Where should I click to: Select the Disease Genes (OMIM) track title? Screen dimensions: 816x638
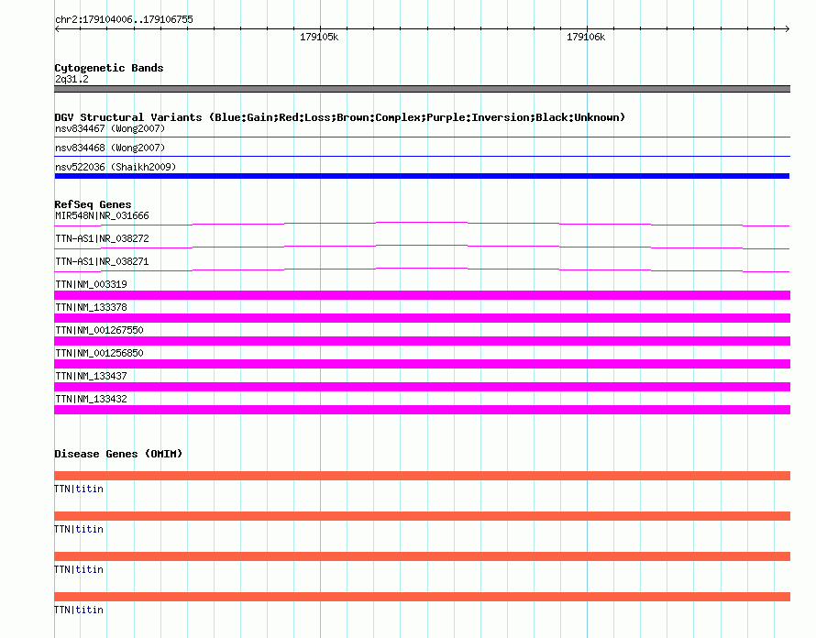[118, 454]
